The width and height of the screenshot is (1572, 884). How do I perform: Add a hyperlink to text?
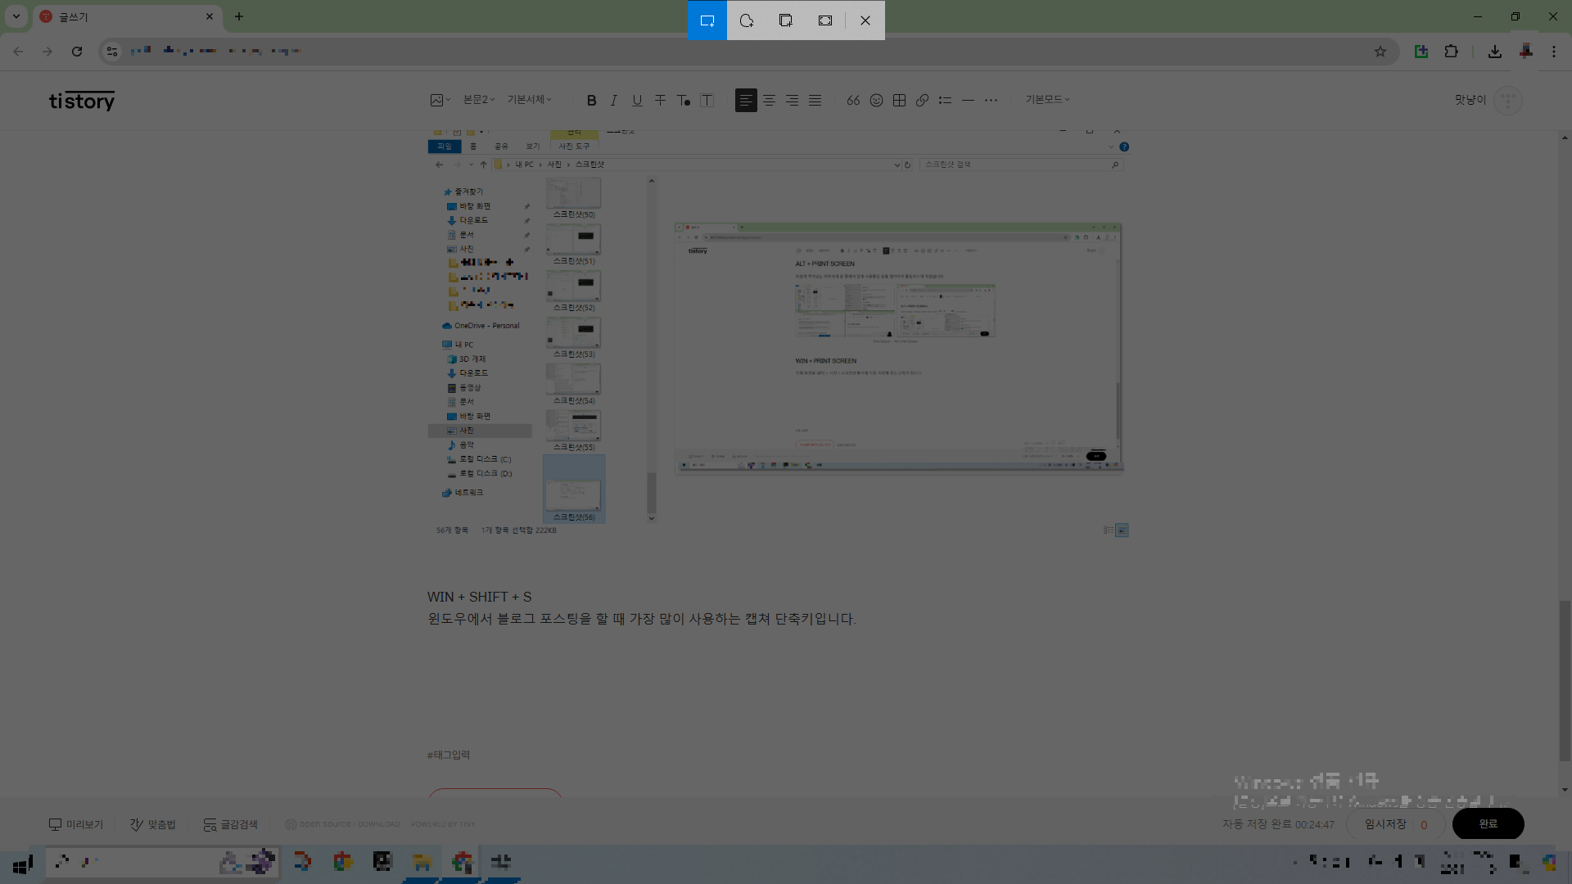click(x=922, y=100)
